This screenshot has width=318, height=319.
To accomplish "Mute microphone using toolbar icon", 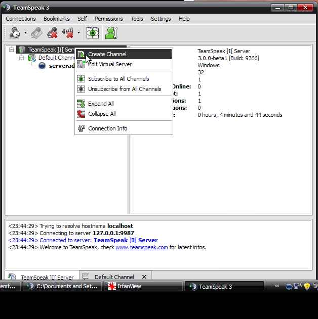I will (x=52, y=33).
